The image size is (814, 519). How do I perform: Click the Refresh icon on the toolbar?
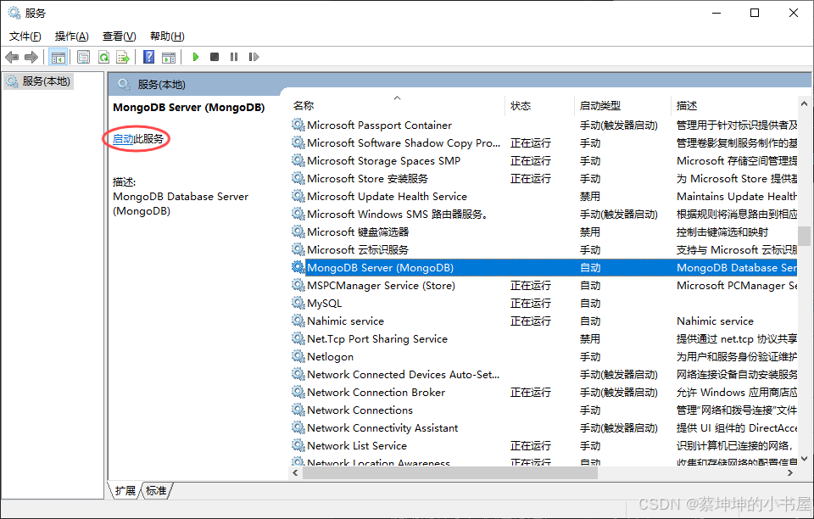103,57
